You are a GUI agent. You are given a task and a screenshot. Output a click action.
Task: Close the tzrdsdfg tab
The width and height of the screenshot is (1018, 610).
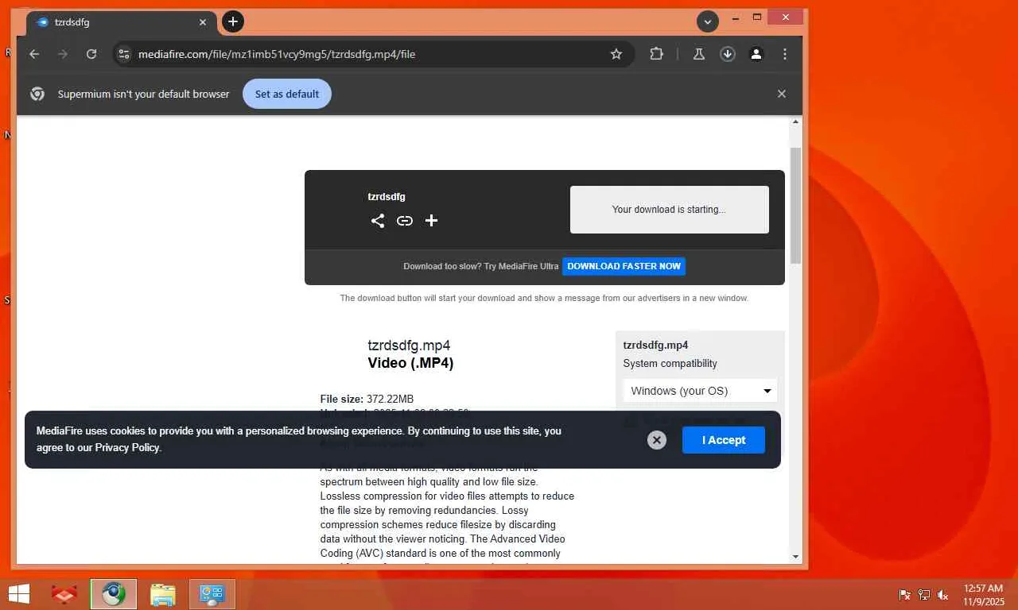[203, 22]
